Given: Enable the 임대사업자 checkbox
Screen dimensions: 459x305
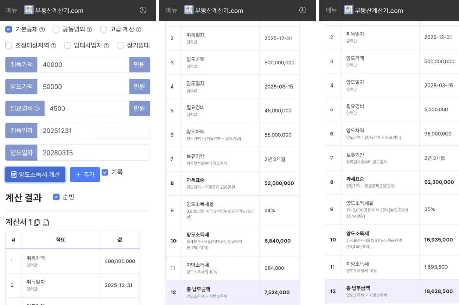Looking at the screenshot, I should (x=67, y=45).
